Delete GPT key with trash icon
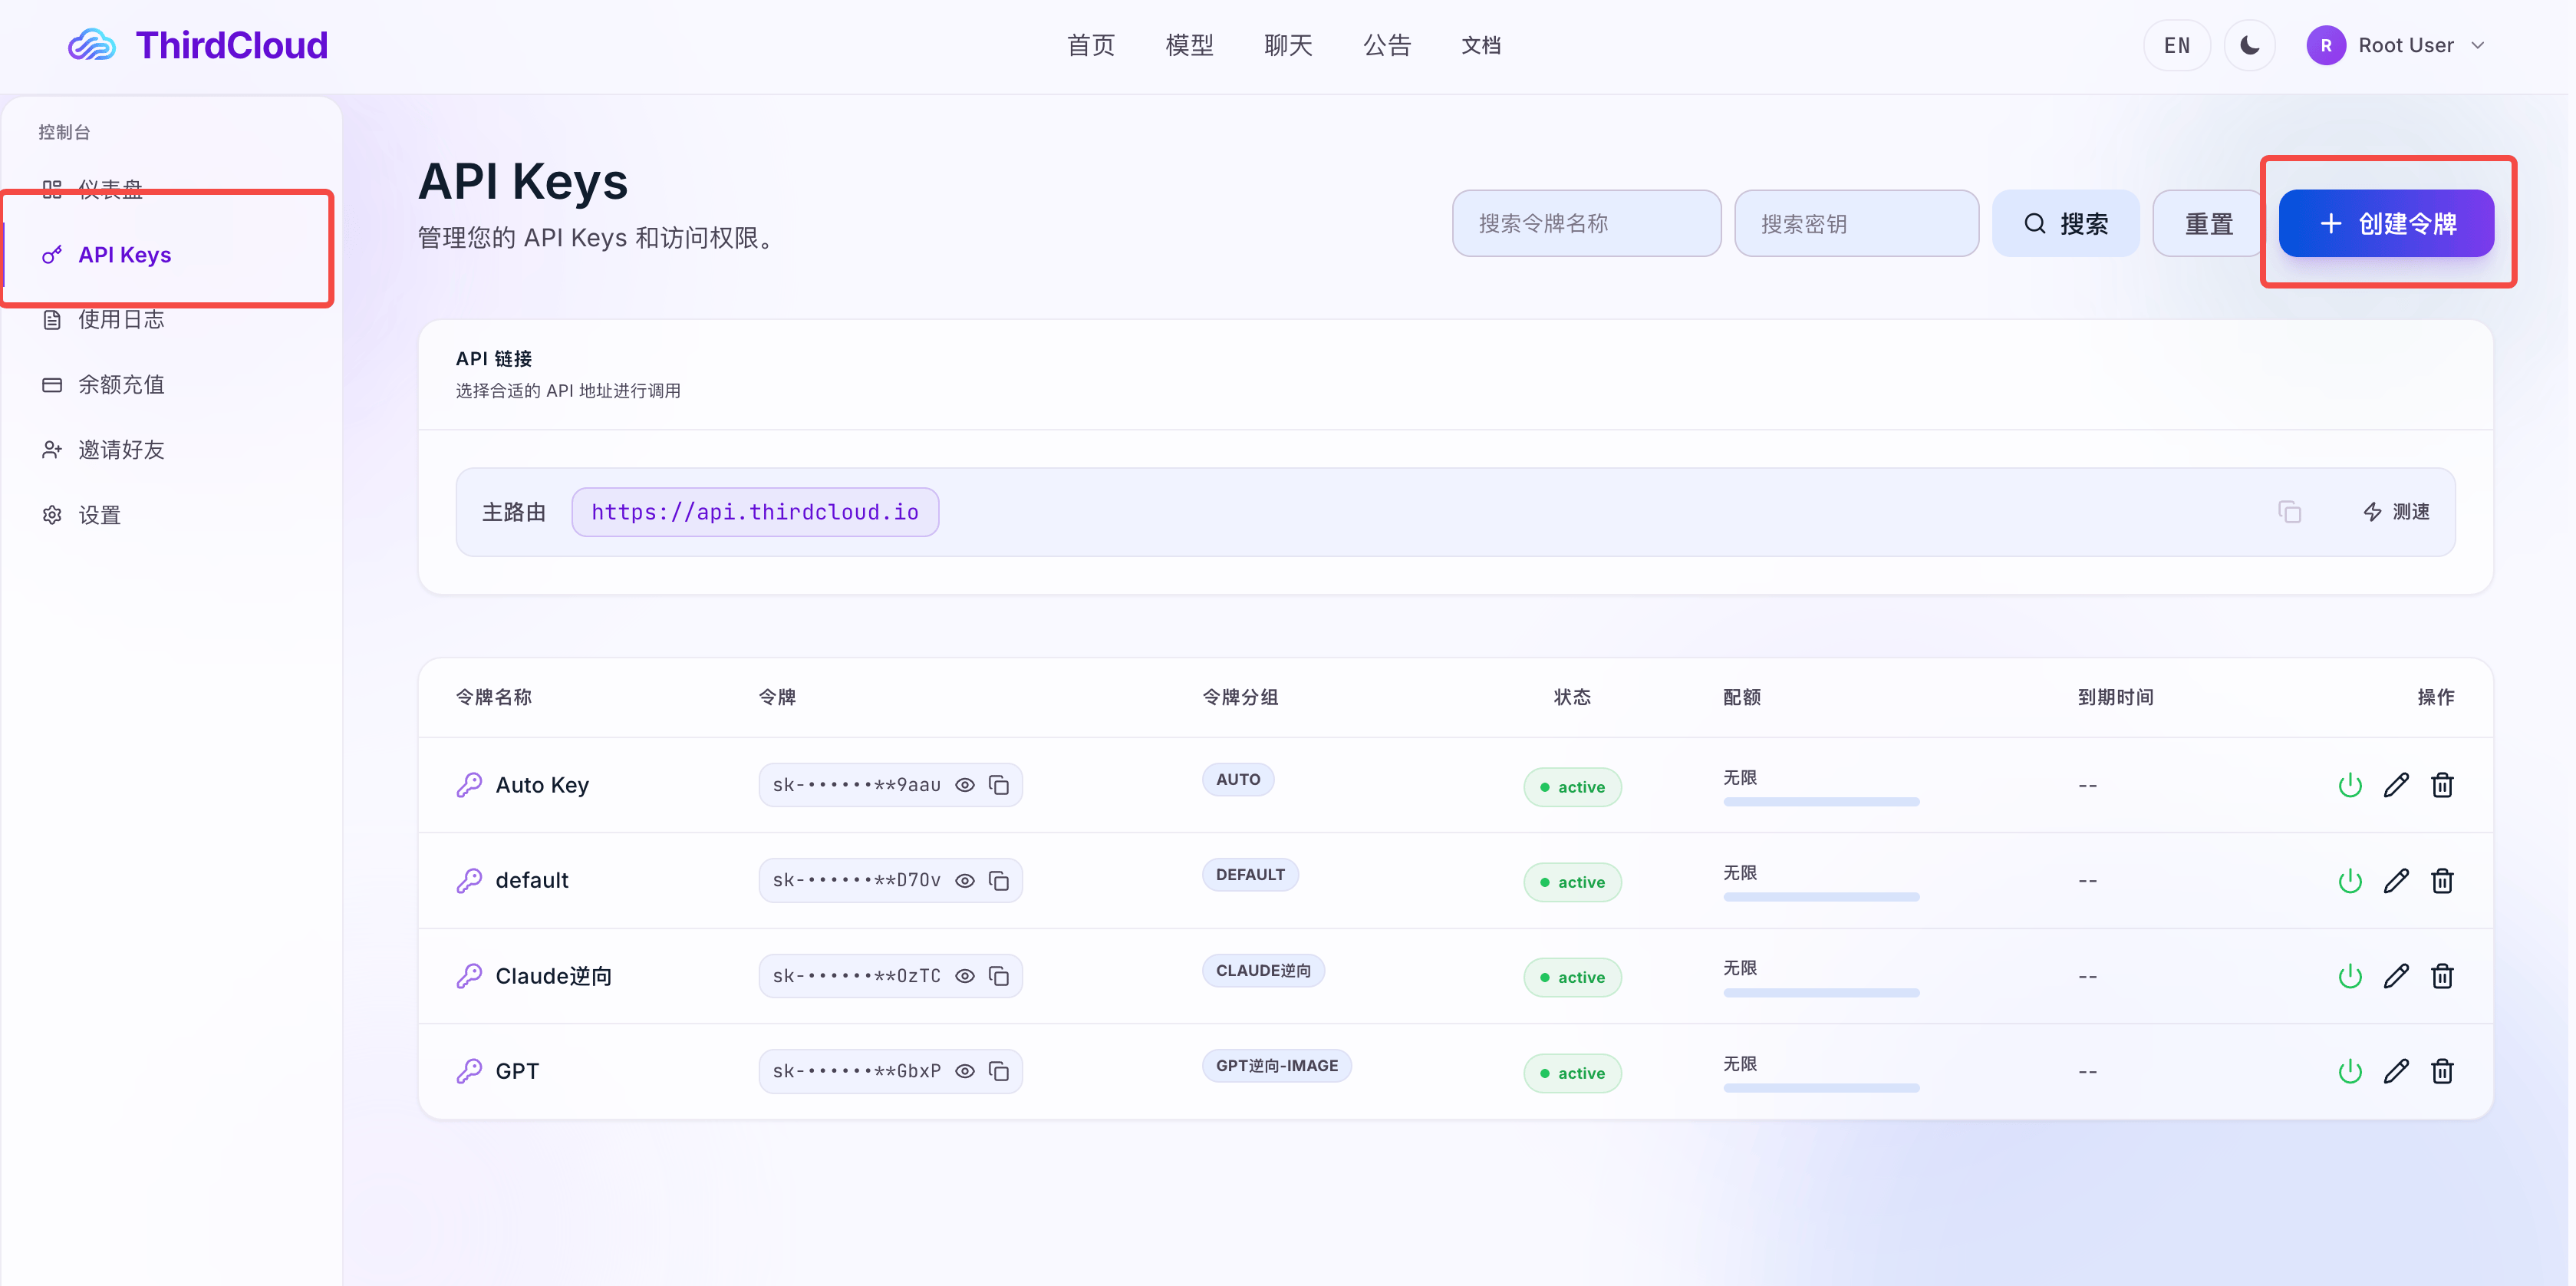This screenshot has width=2576, height=1286. (x=2442, y=1071)
